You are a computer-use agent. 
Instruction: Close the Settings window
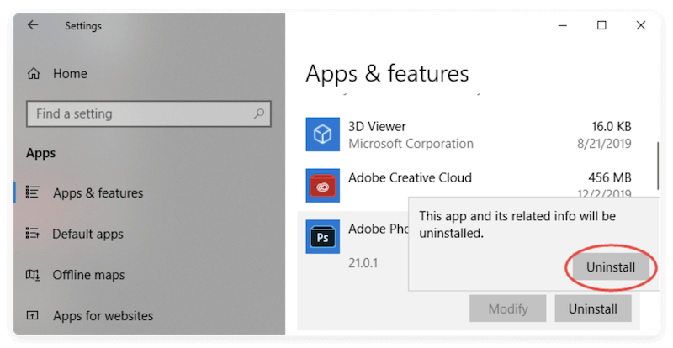pyautogui.click(x=641, y=26)
